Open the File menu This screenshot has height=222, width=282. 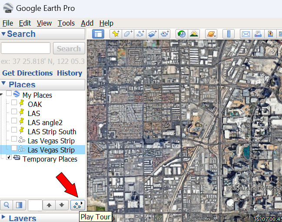click(8, 23)
